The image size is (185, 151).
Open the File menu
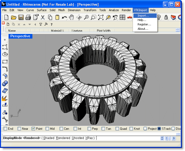4,10
